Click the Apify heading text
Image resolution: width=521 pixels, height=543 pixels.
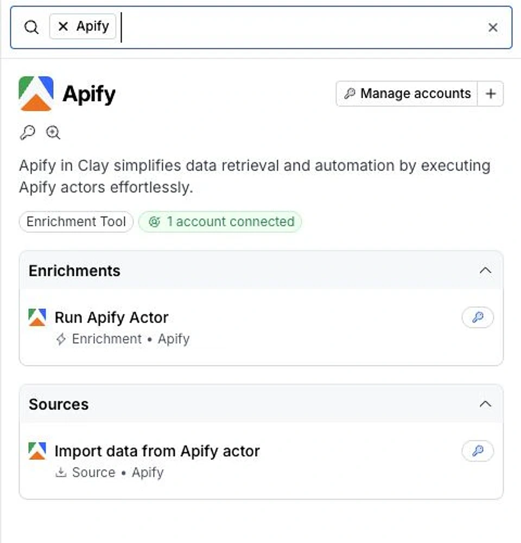(x=89, y=94)
